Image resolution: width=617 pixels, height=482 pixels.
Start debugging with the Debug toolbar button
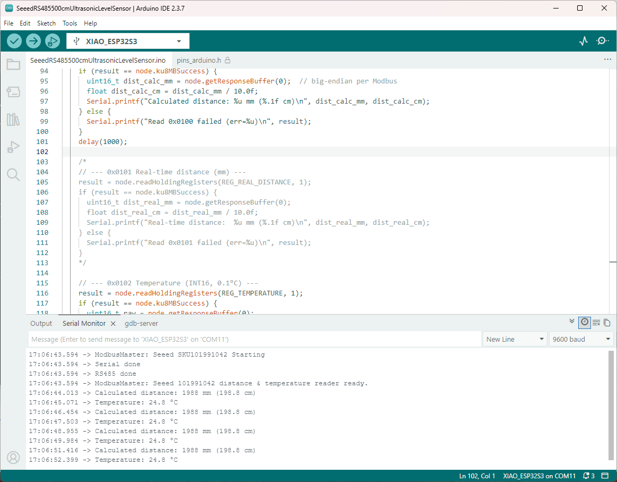pos(53,41)
